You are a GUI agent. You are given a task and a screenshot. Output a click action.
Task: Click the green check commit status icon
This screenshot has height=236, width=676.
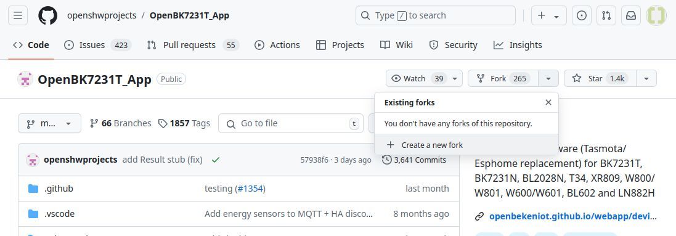point(216,160)
